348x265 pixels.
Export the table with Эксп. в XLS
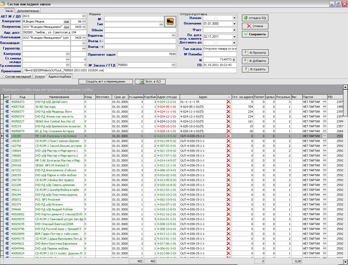(x=150, y=81)
